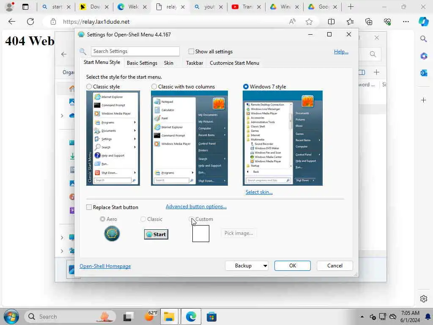This screenshot has width=433, height=325.
Task: Select the Windows 7 style radio button
Action: pos(246,87)
